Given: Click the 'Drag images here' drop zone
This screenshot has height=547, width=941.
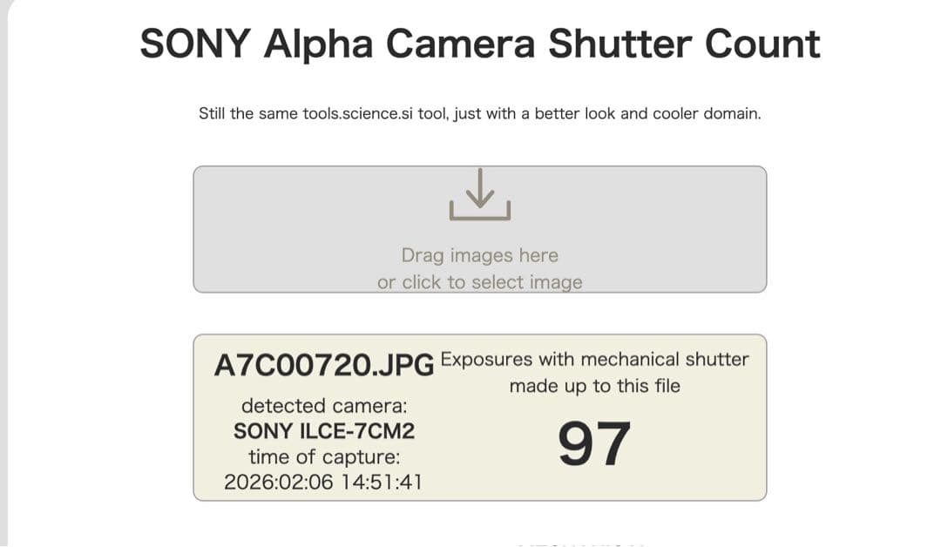Looking at the screenshot, I should click(x=480, y=255).
